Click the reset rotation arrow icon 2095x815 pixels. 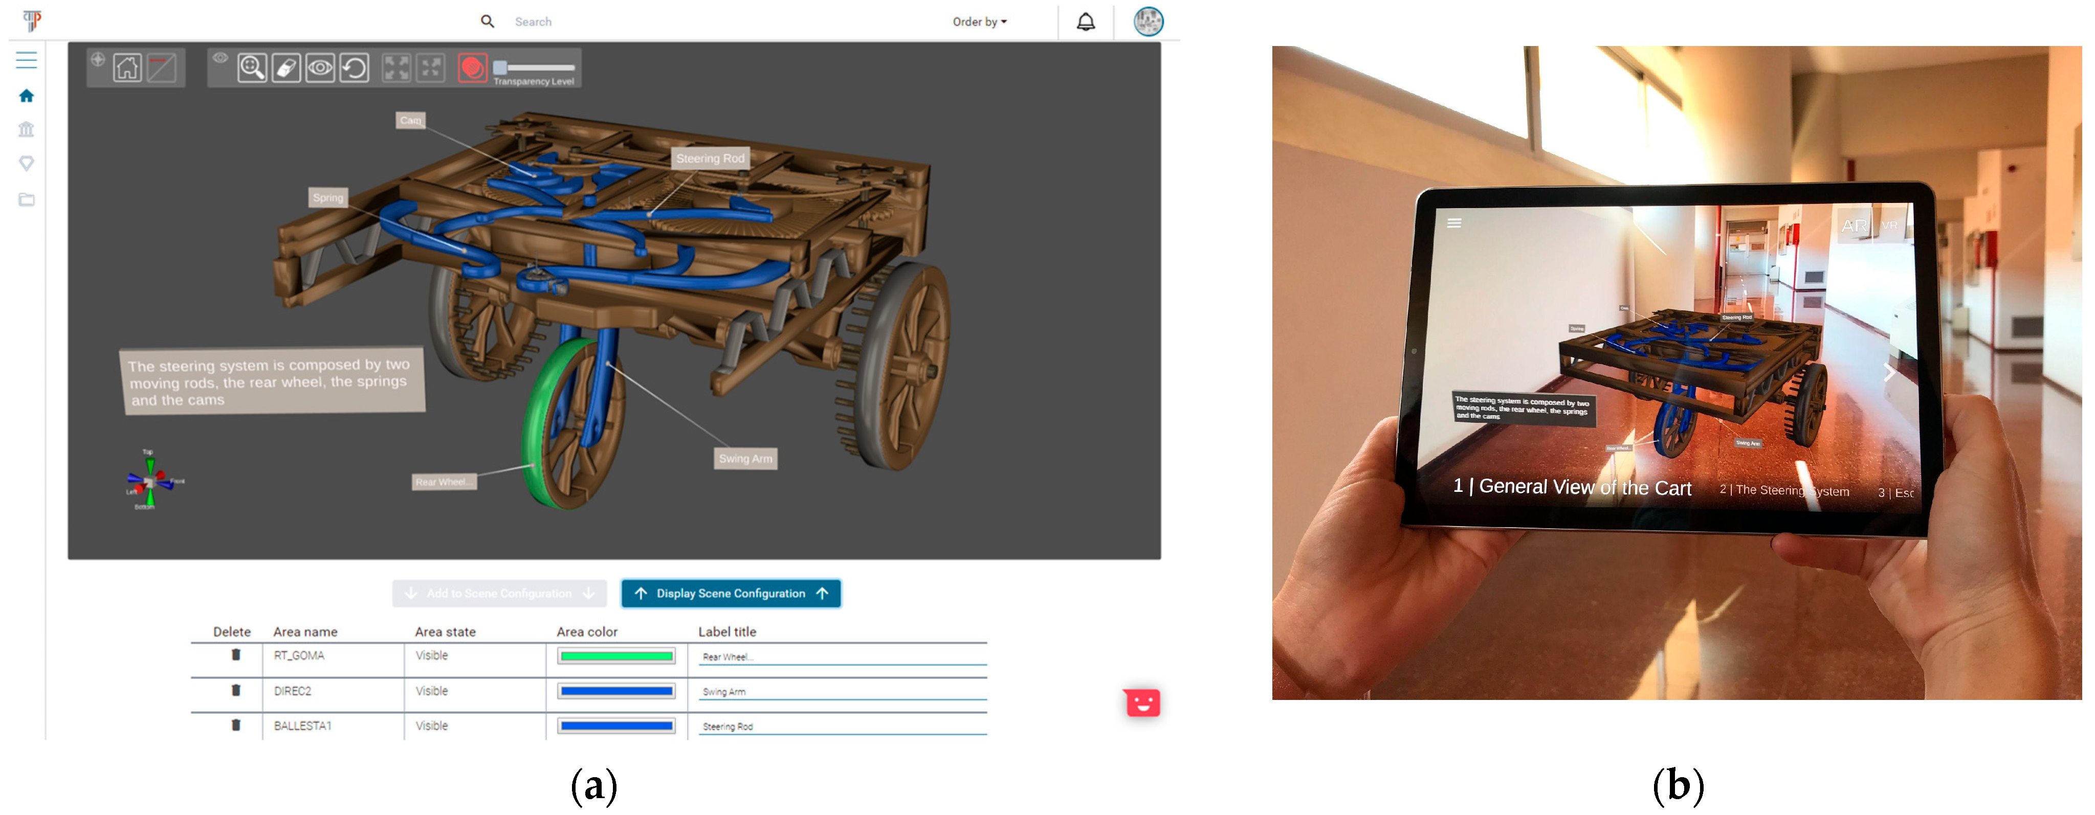pyautogui.click(x=355, y=67)
